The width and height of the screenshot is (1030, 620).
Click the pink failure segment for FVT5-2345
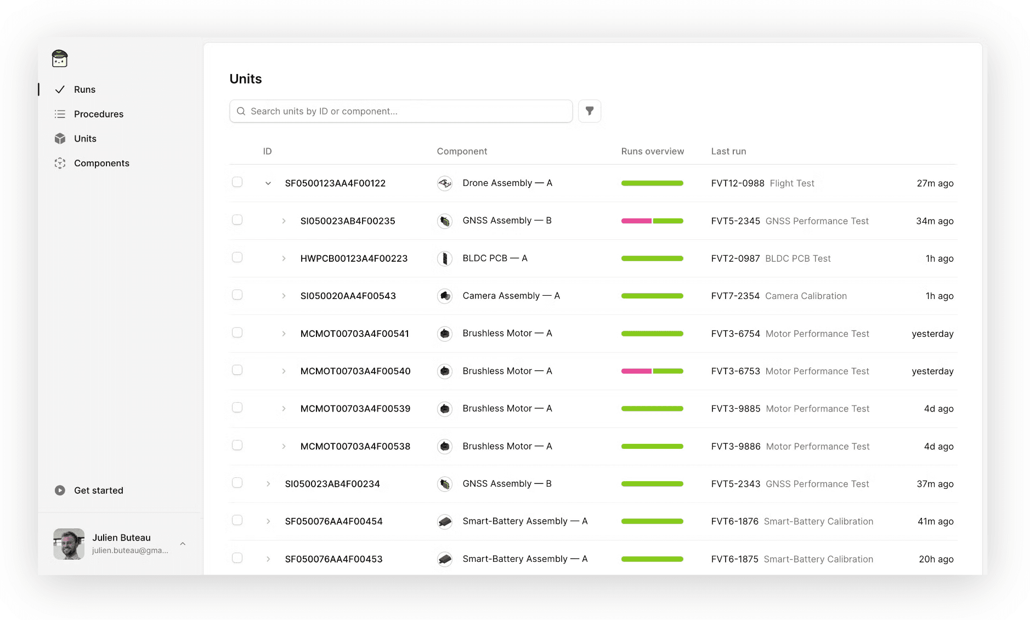[x=636, y=221]
